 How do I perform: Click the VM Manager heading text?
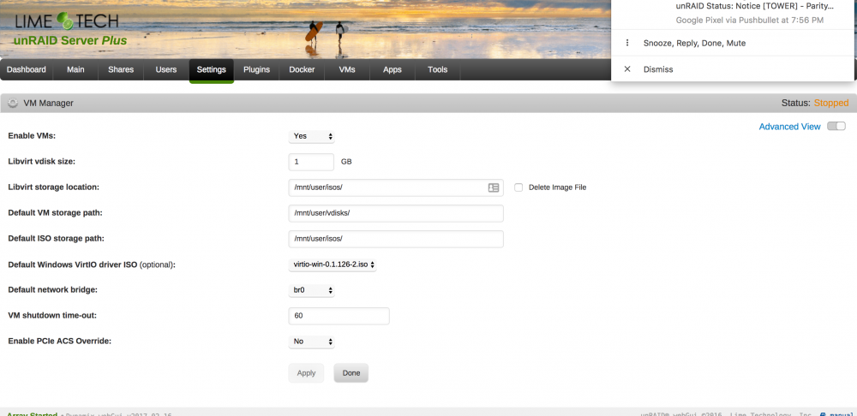[x=48, y=104]
